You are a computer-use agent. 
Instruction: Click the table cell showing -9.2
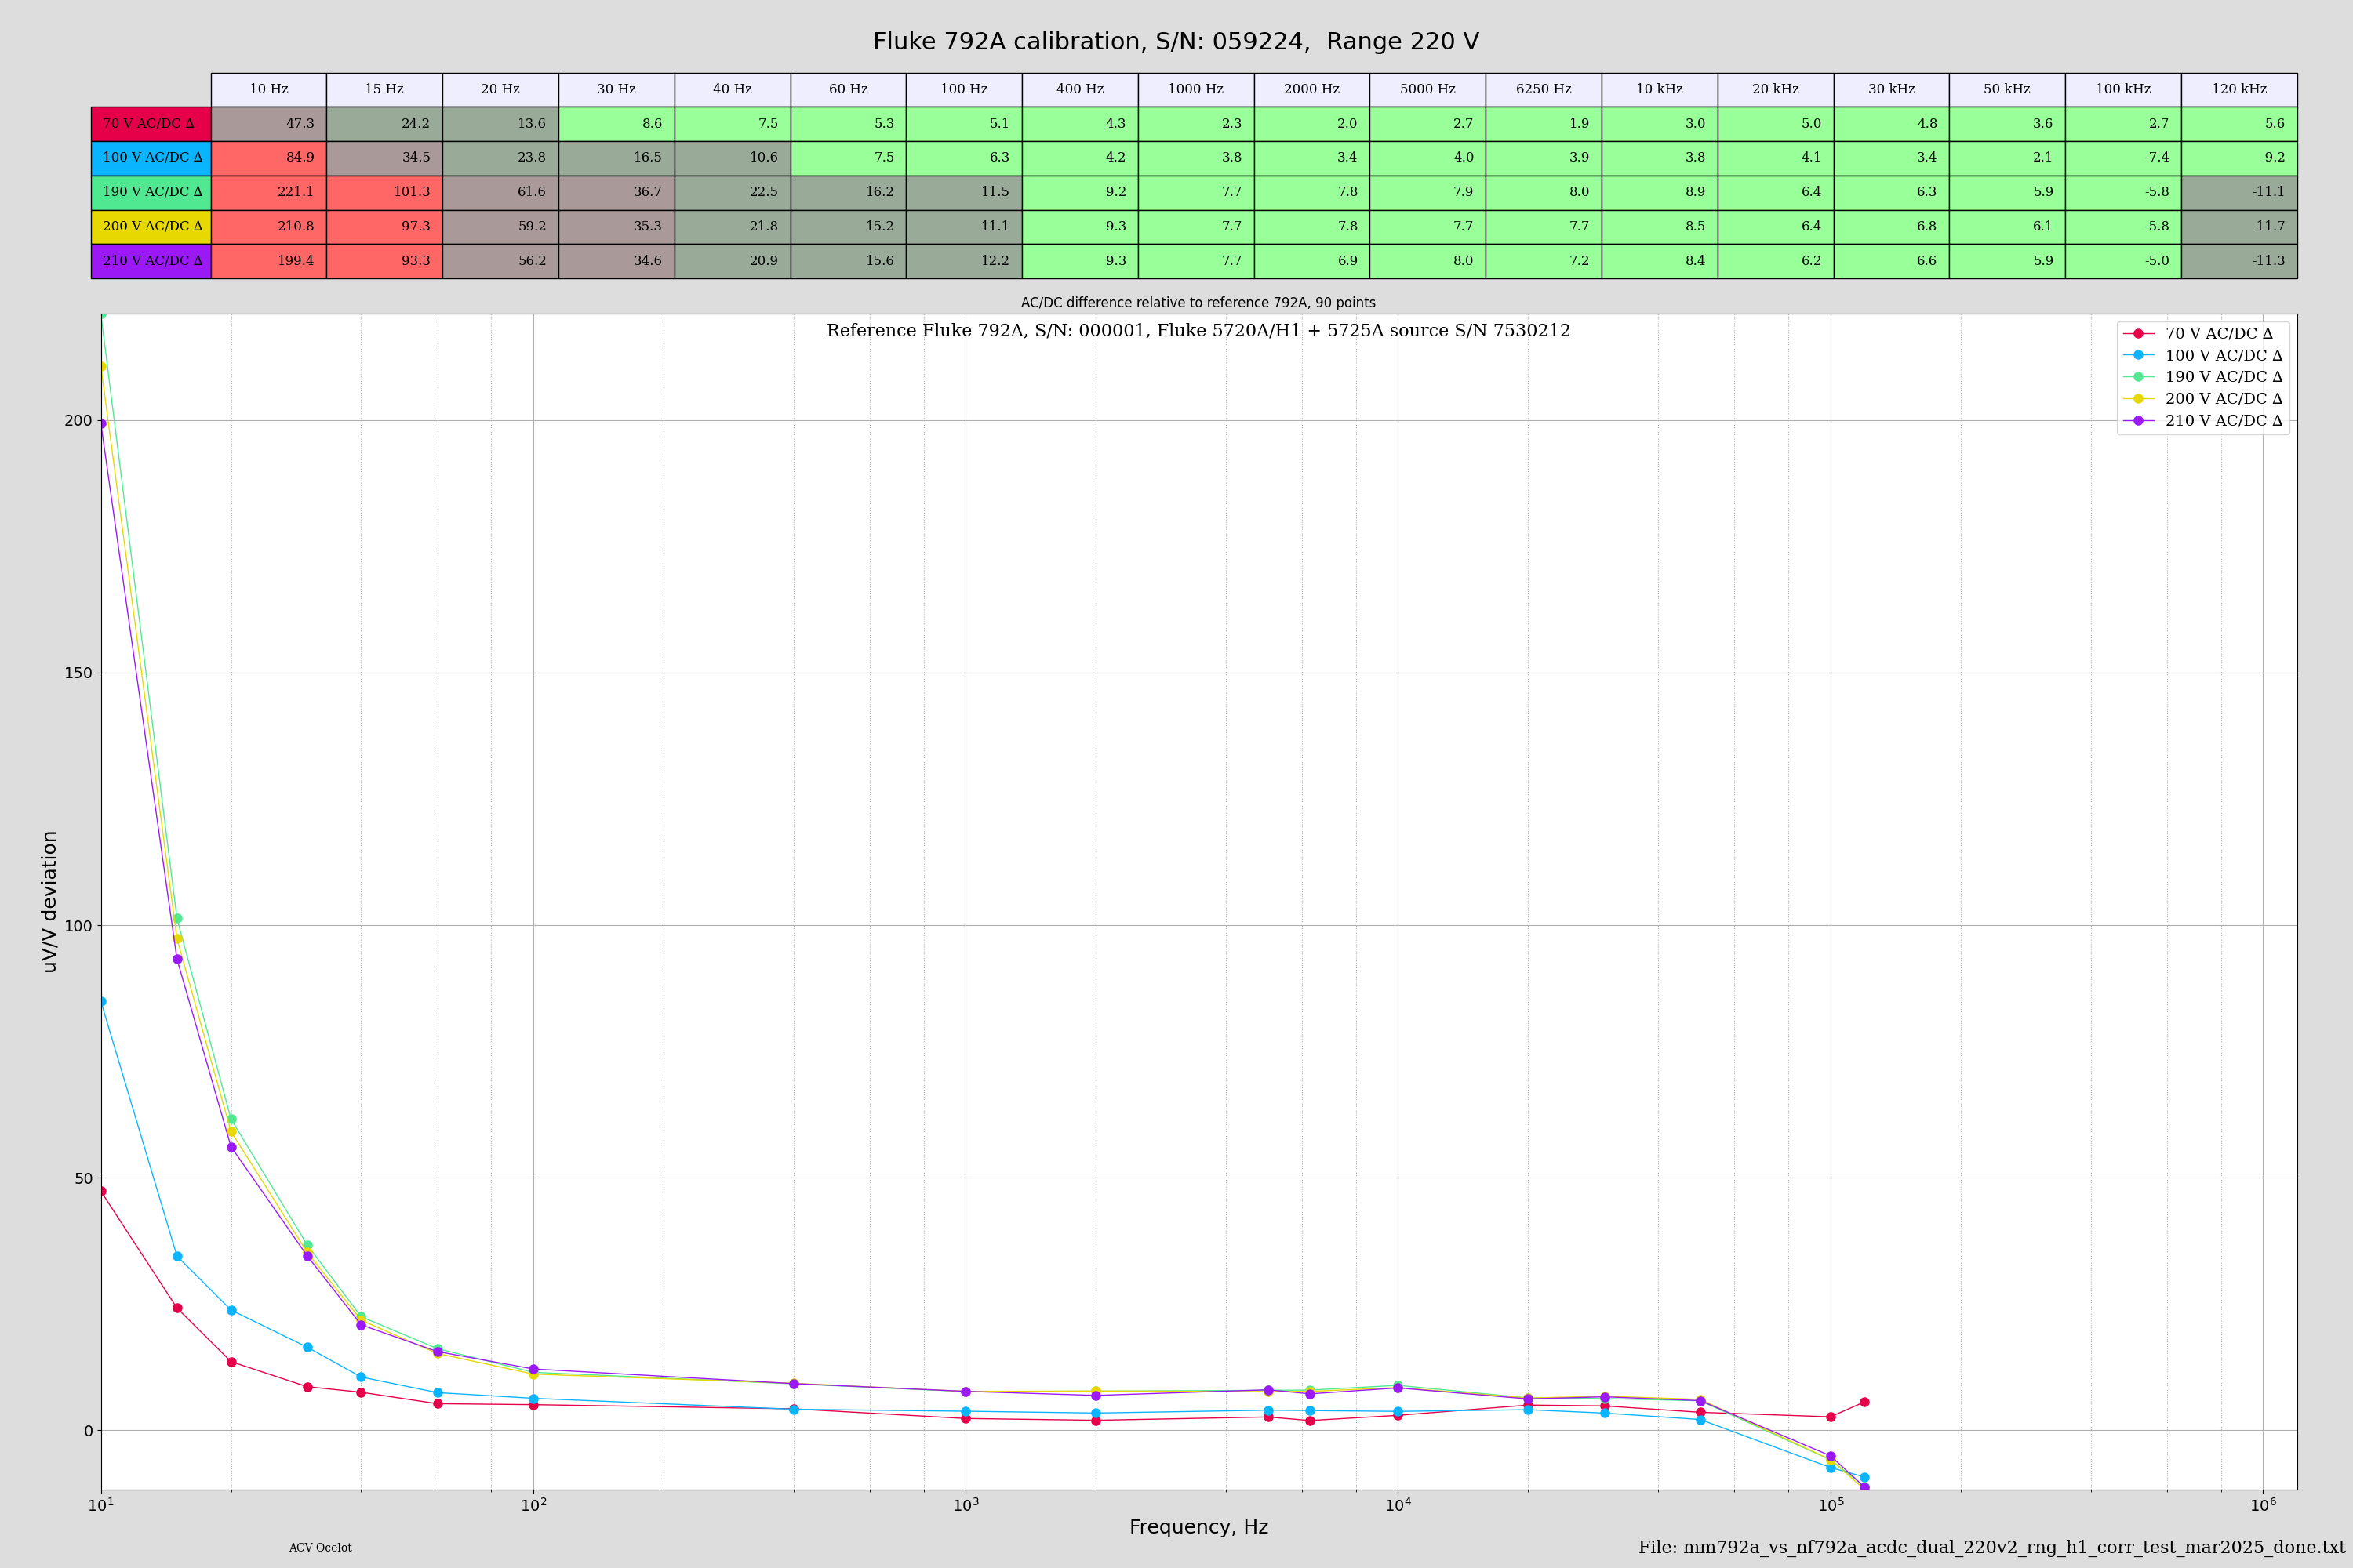pos(2240,158)
